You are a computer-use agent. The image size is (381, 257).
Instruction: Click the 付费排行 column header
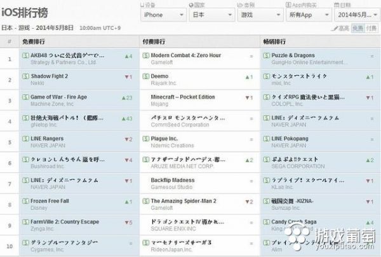pos(154,41)
